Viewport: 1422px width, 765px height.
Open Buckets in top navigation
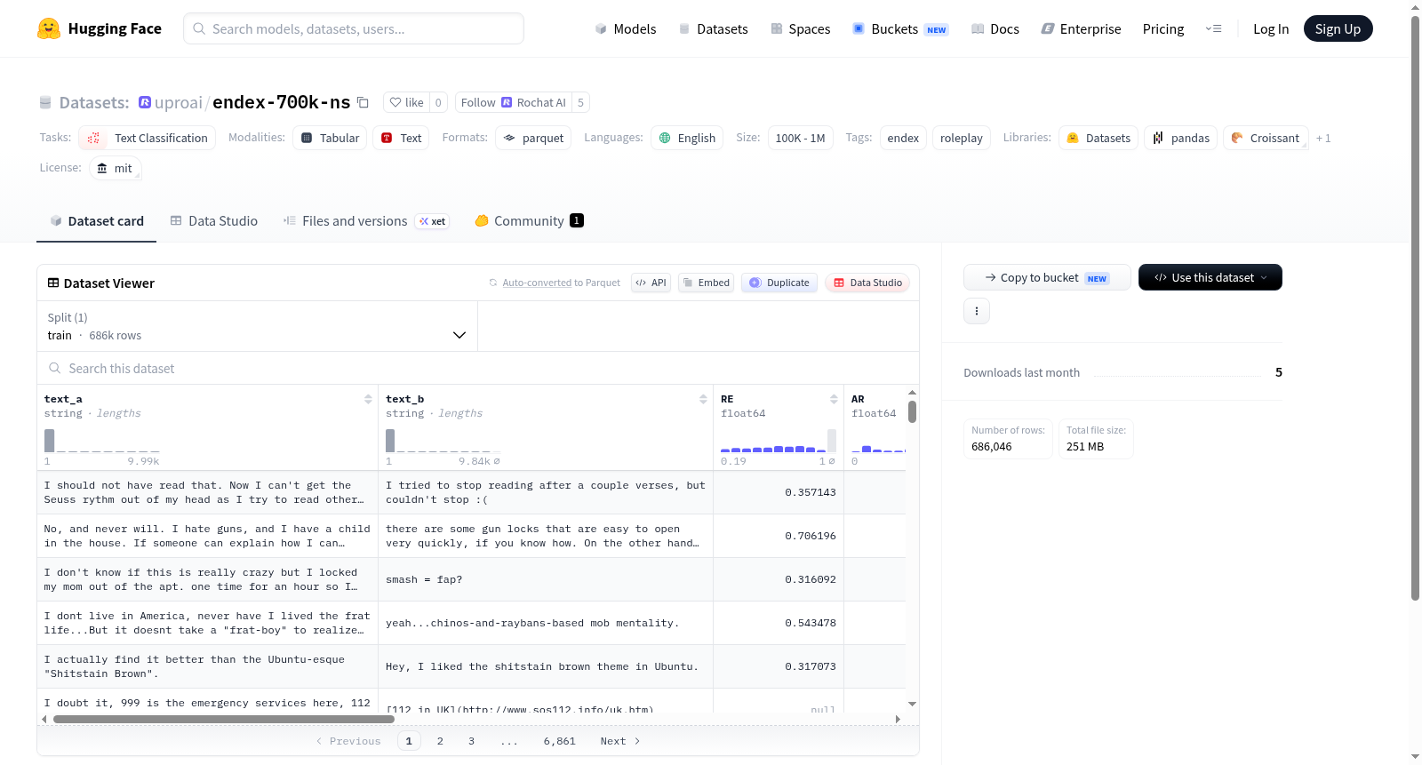[900, 28]
